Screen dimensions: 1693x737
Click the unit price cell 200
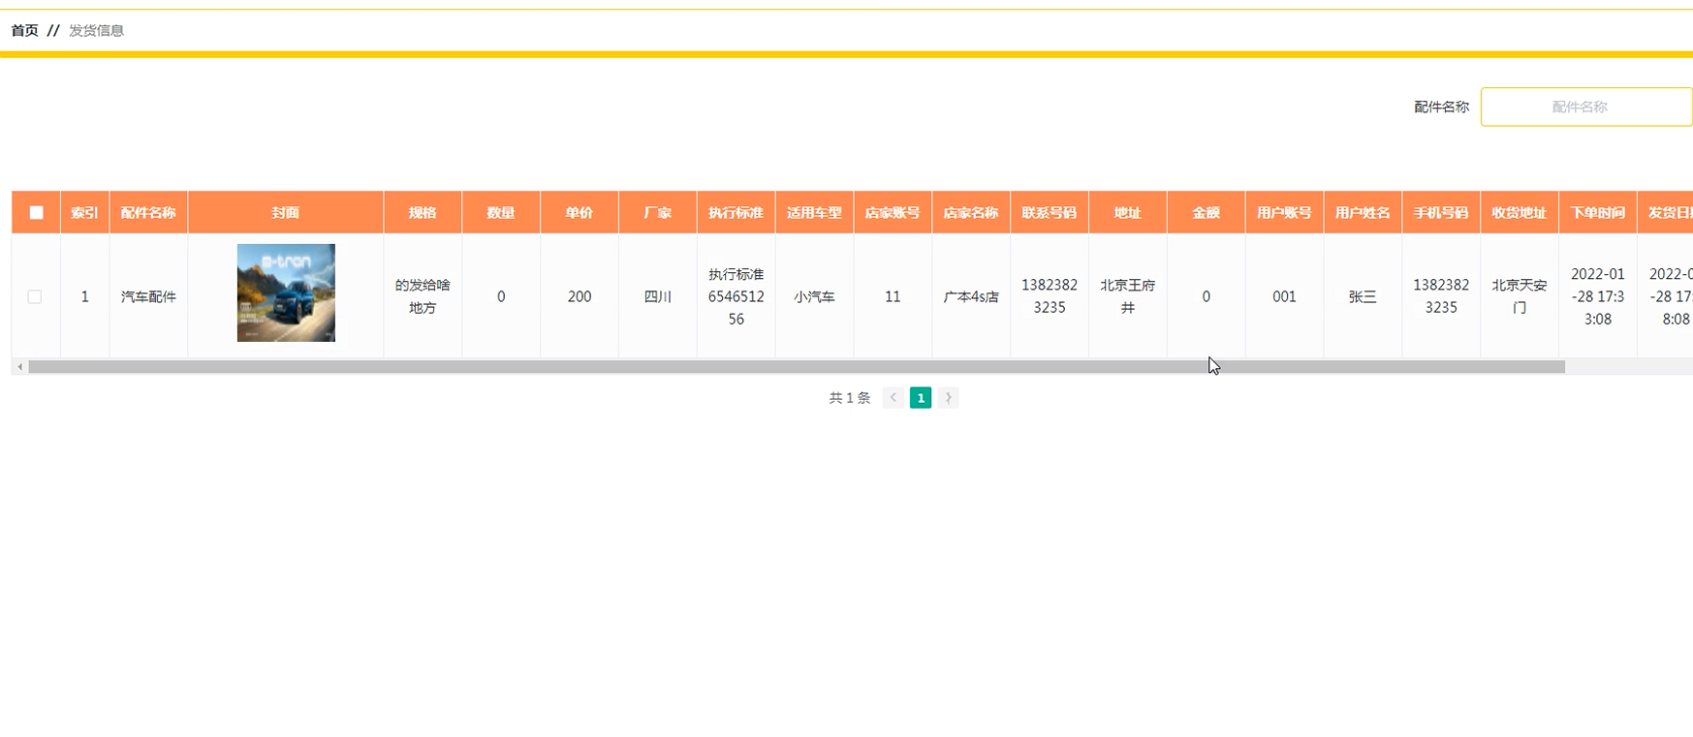(x=580, y=296)
